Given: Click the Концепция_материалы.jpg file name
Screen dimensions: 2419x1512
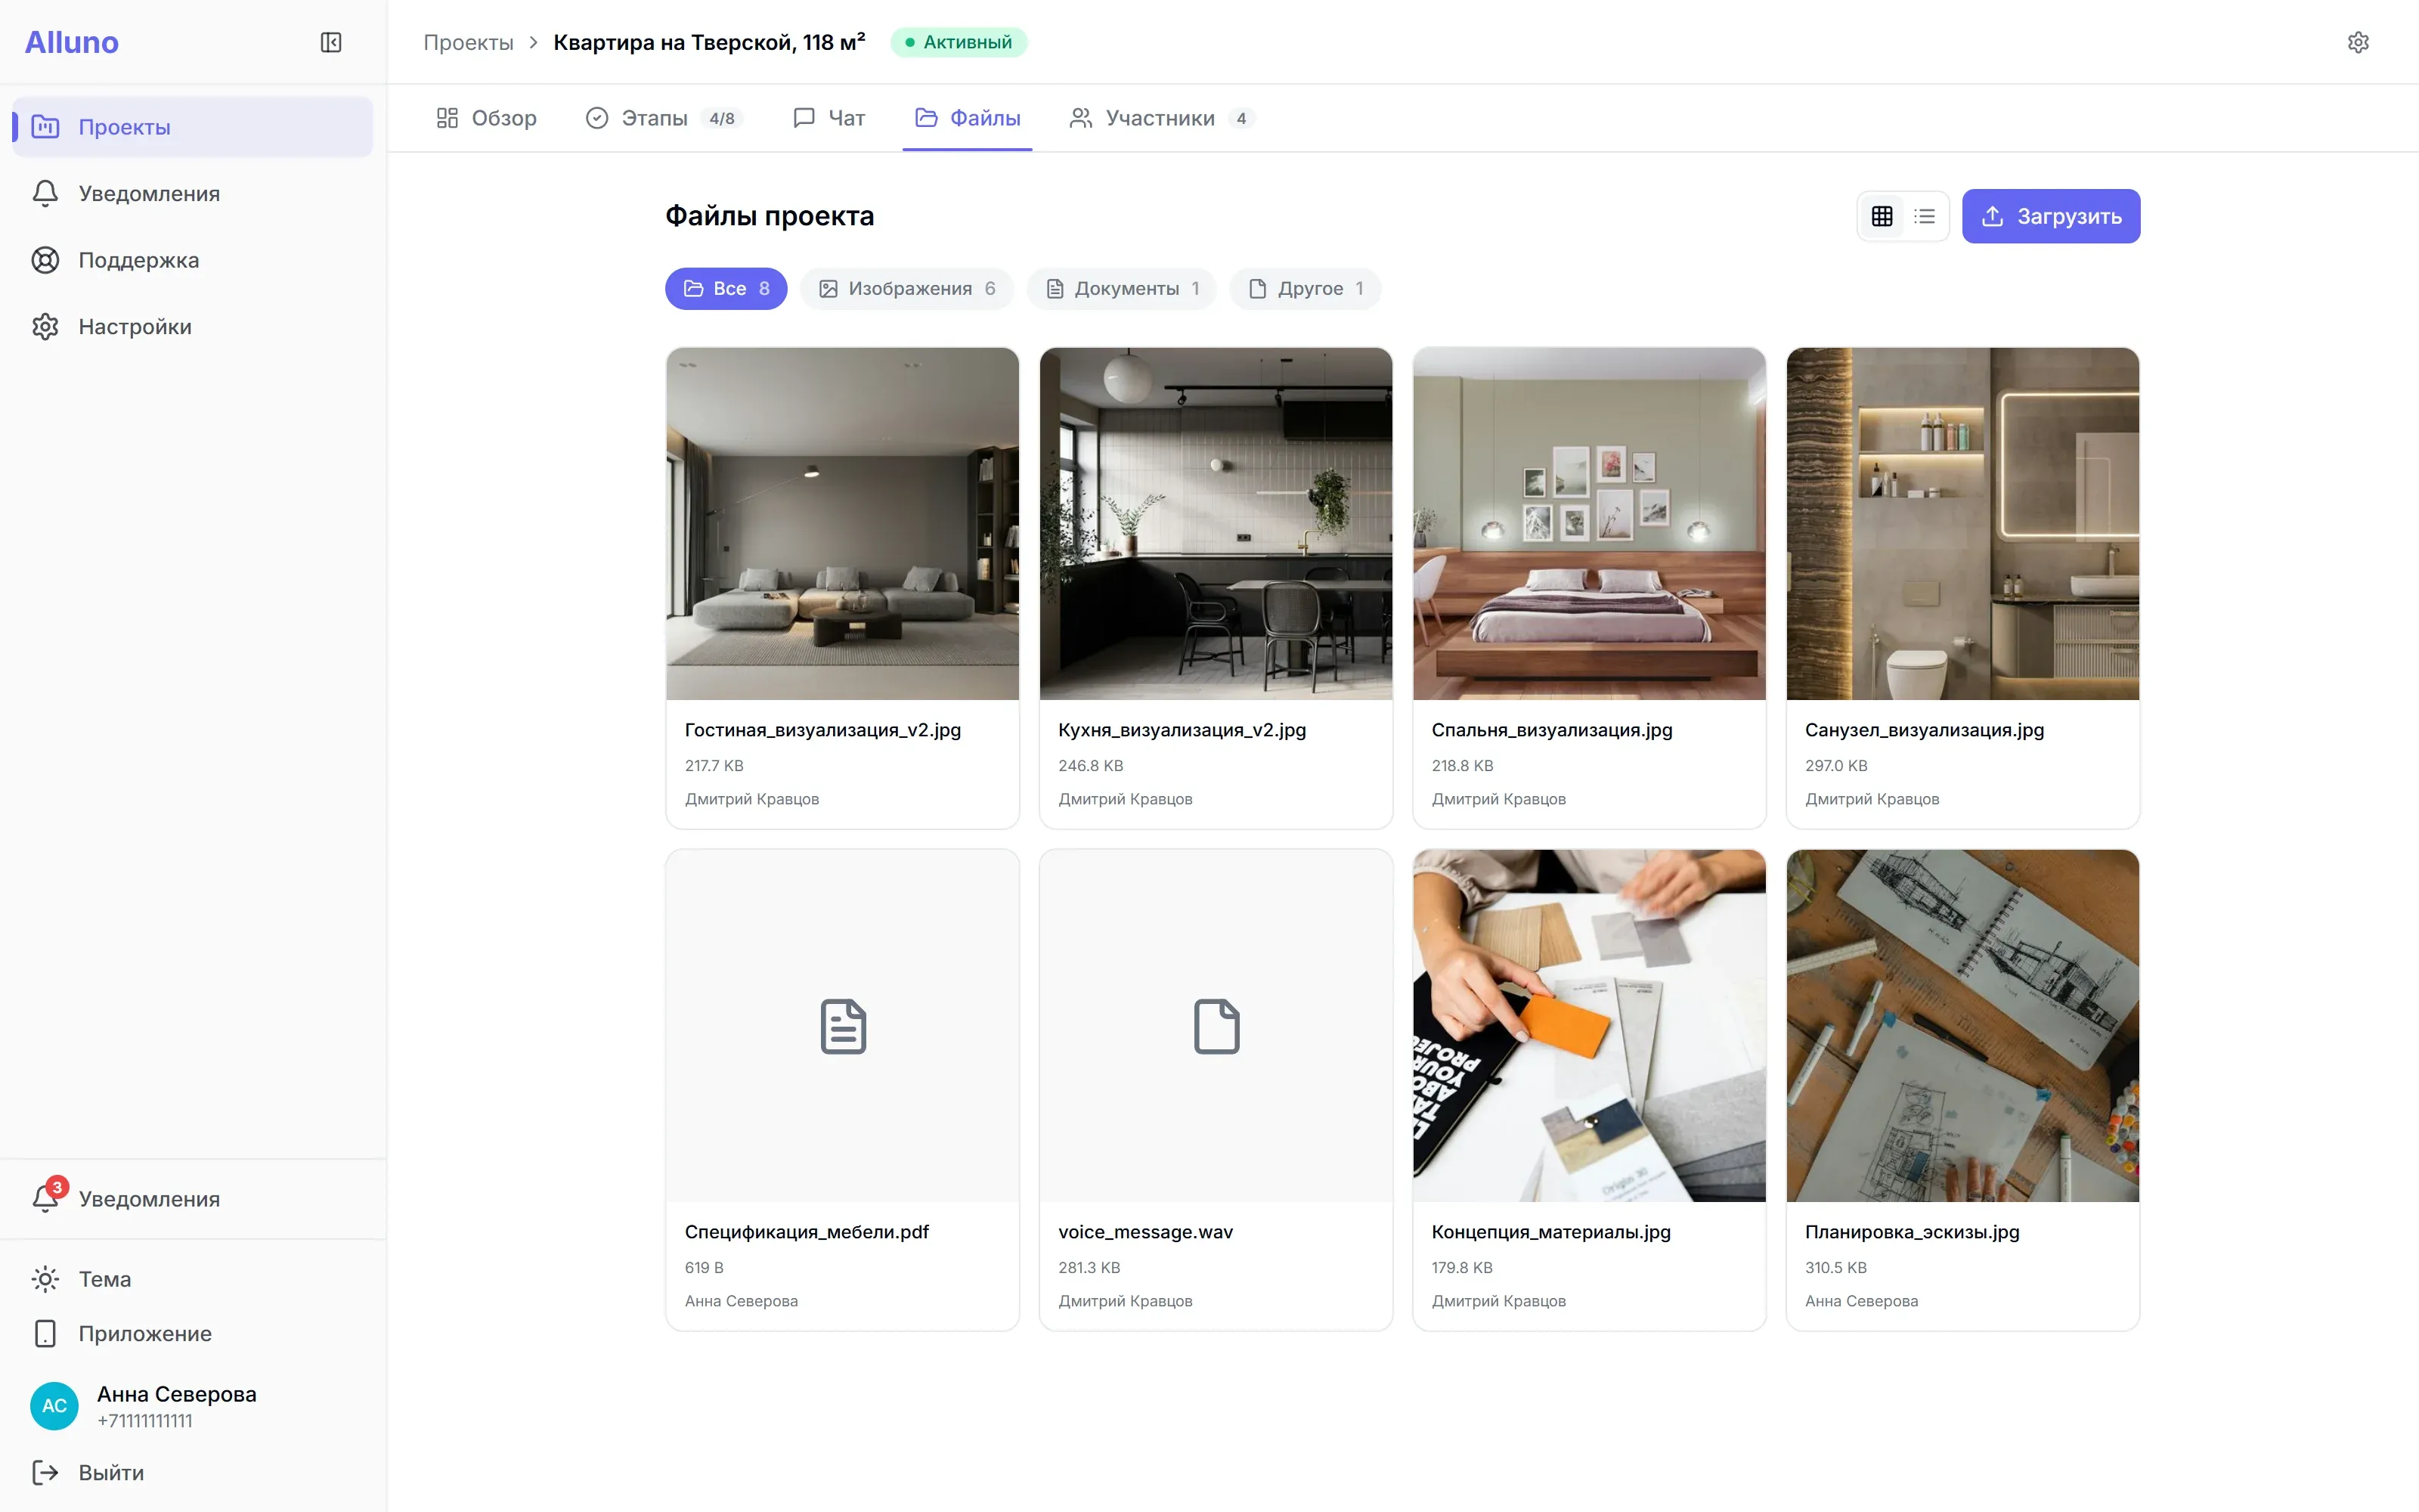Looking at the screenshot, I should [1551, 1232].
